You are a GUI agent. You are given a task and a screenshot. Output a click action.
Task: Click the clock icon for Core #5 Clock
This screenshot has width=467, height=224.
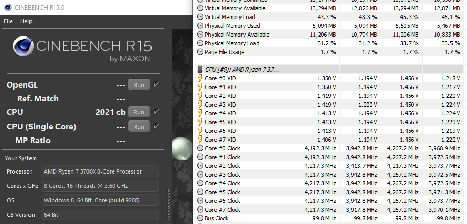[x=200, y=192]
